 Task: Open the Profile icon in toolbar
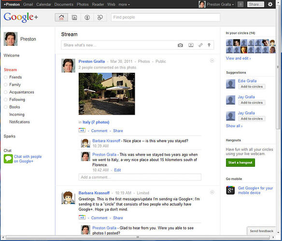87,17
